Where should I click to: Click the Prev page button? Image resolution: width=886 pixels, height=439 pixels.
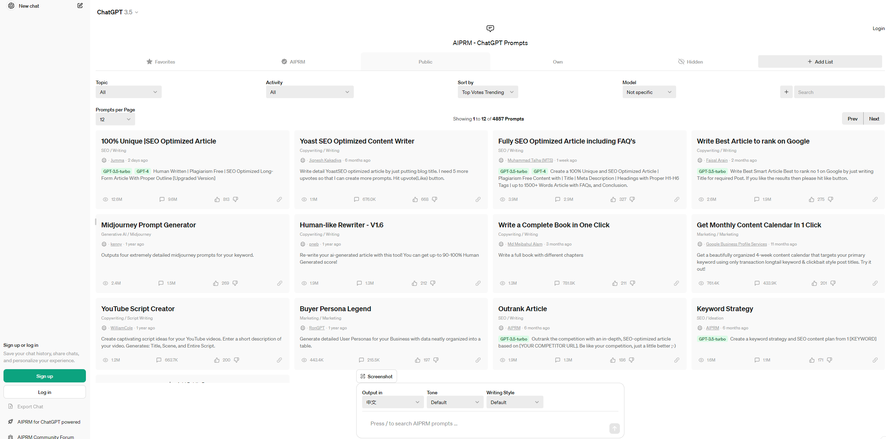click(852, 119)
